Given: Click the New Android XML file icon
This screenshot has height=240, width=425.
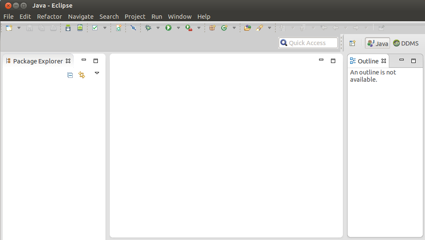Looking at the screenshot, I should click(x=119, y=28).
